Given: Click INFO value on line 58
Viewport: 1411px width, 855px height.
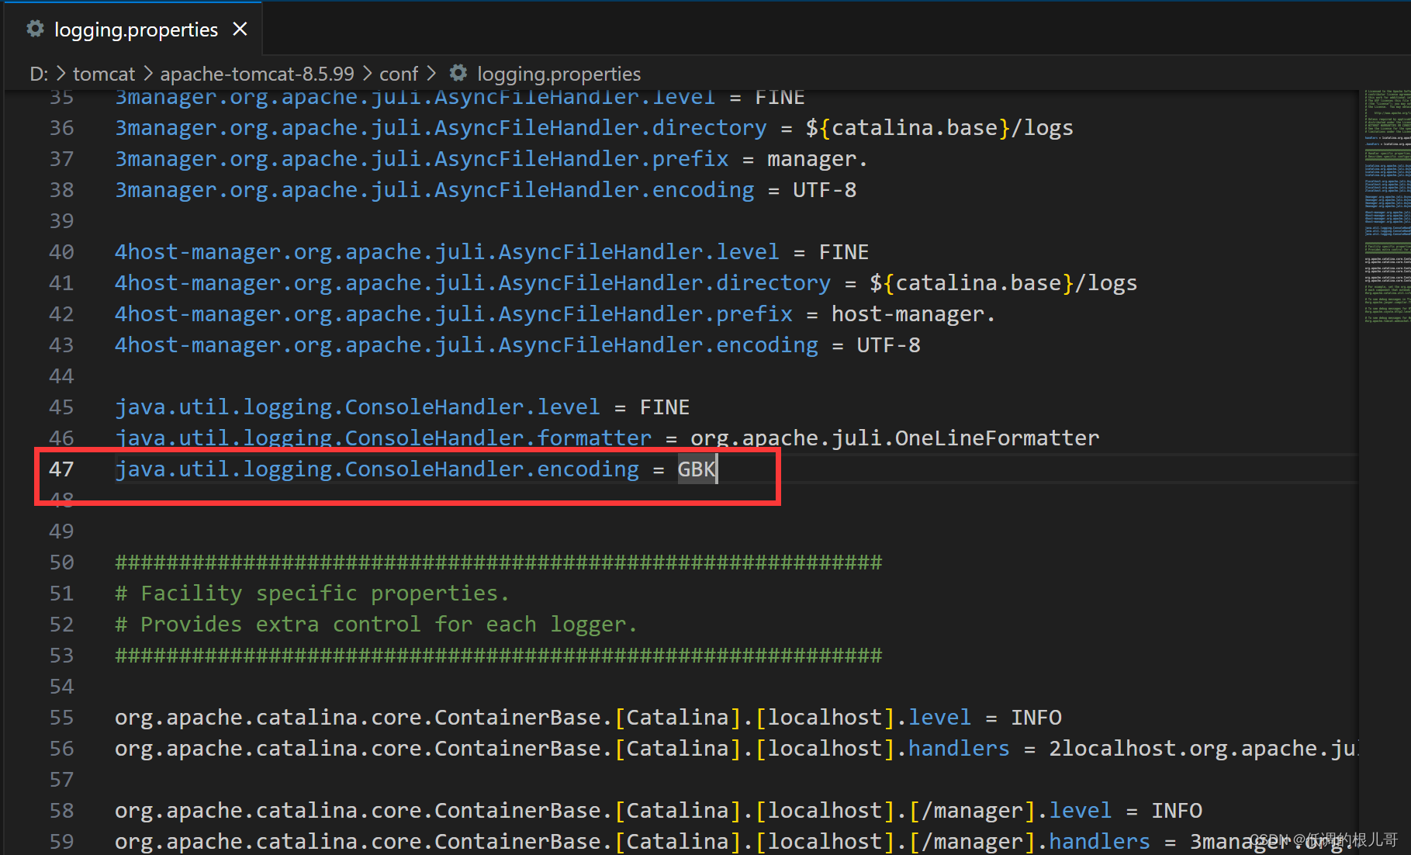Looking at the screenshot, I should tap(1176, 811).
